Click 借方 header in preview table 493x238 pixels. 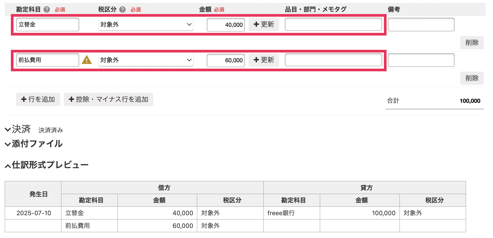click(163, 188)
